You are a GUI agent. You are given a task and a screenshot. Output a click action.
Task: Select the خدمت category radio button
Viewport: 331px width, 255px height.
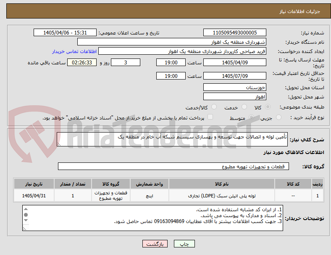(x=244, y=107)
